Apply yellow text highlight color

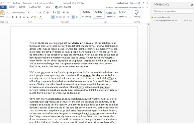point(35,17)
